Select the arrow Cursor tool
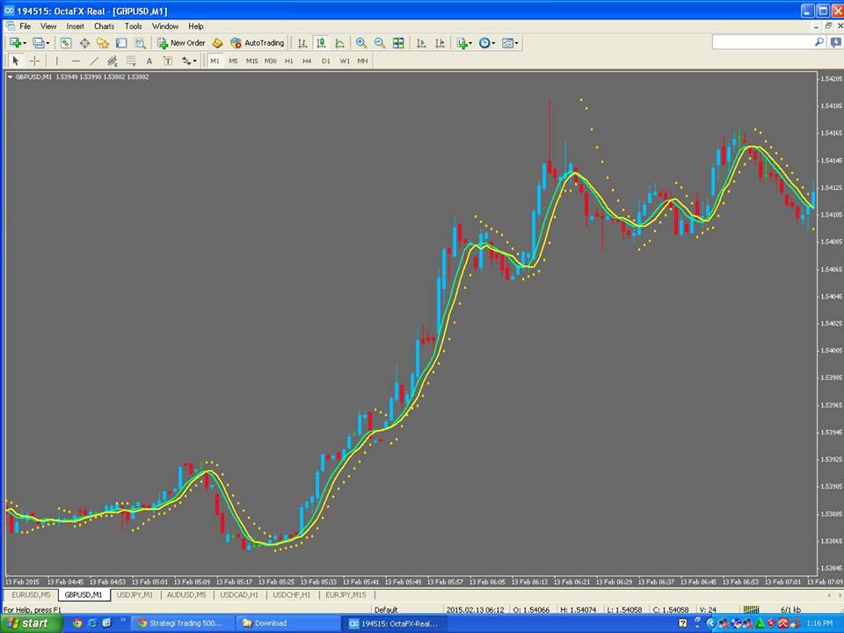 tap(16, 61)
